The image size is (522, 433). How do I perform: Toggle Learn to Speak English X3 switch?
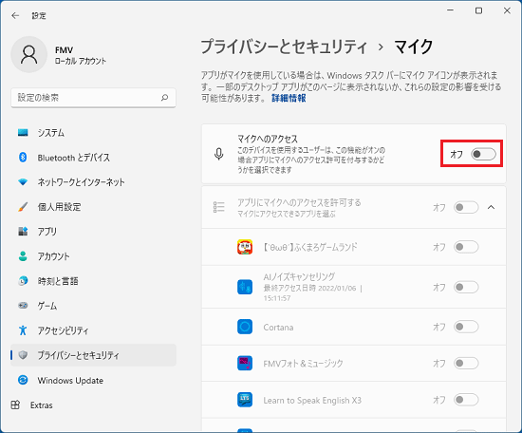(x=466, y=400)
